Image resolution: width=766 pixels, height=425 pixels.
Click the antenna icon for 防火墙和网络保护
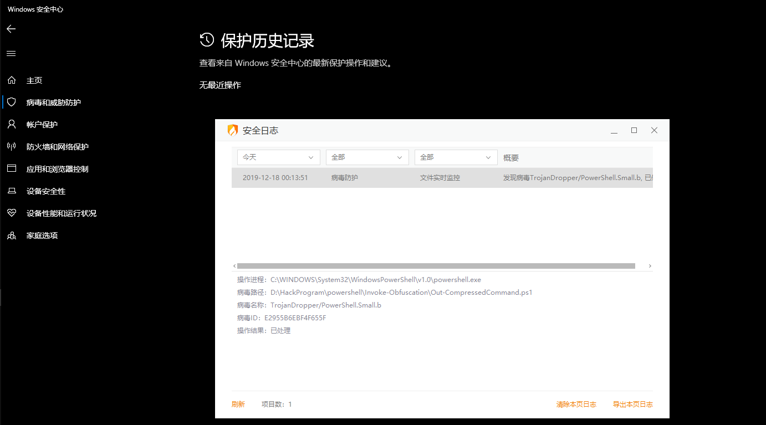(12, 147)
